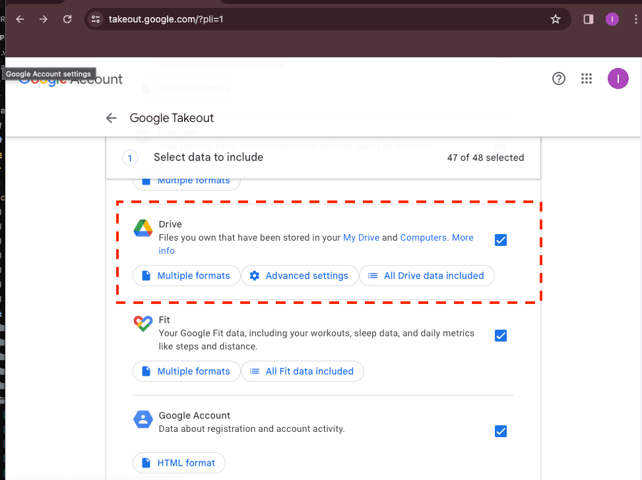Click the Fit product name

(164, 320)
